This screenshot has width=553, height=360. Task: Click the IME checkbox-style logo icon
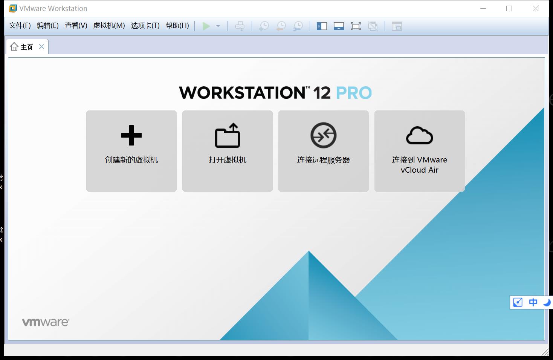point(518,302)
